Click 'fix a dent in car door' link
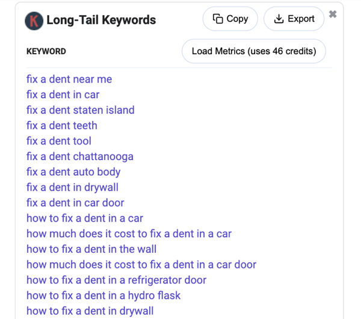The width and height of the screenshot is (361, 319). (75, 203)
